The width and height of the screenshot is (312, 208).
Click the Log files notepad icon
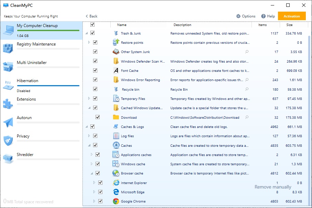[116, 136]
